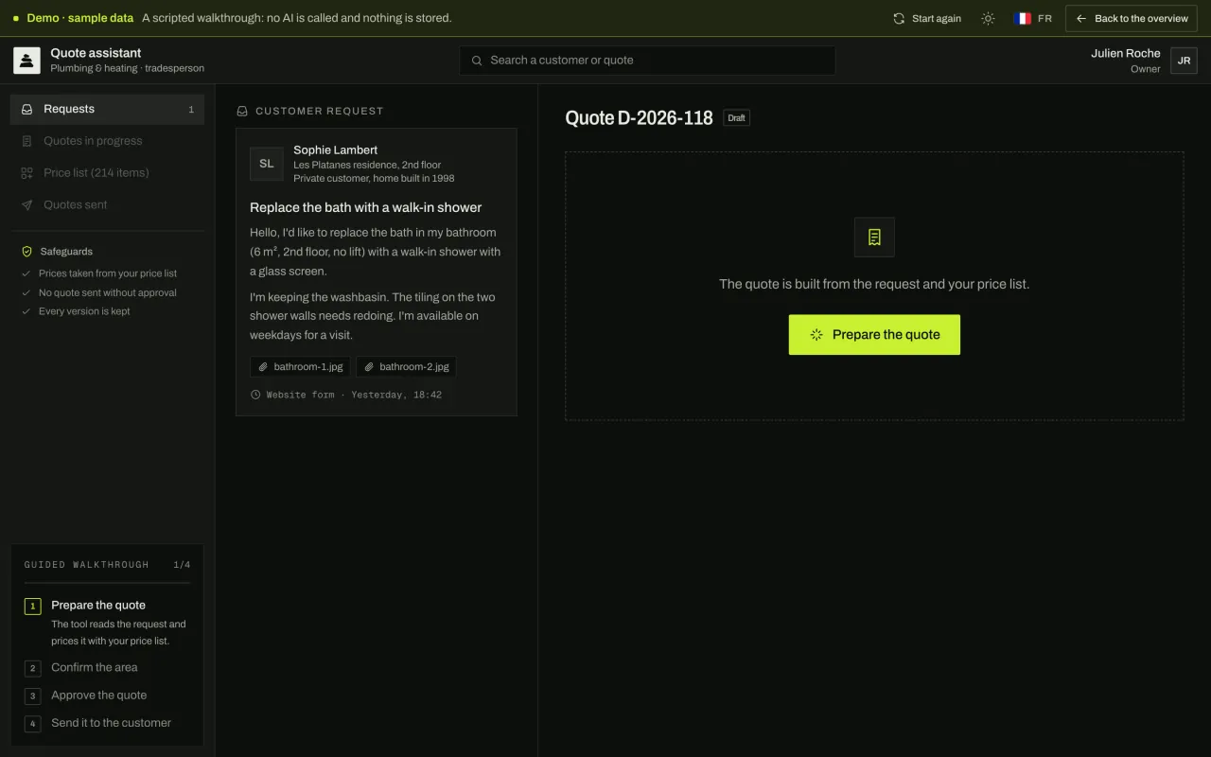Screen dimensions: 1211x757
Task: Click the Customer Request header inbox icon
Action: click(x=242, y=111)
